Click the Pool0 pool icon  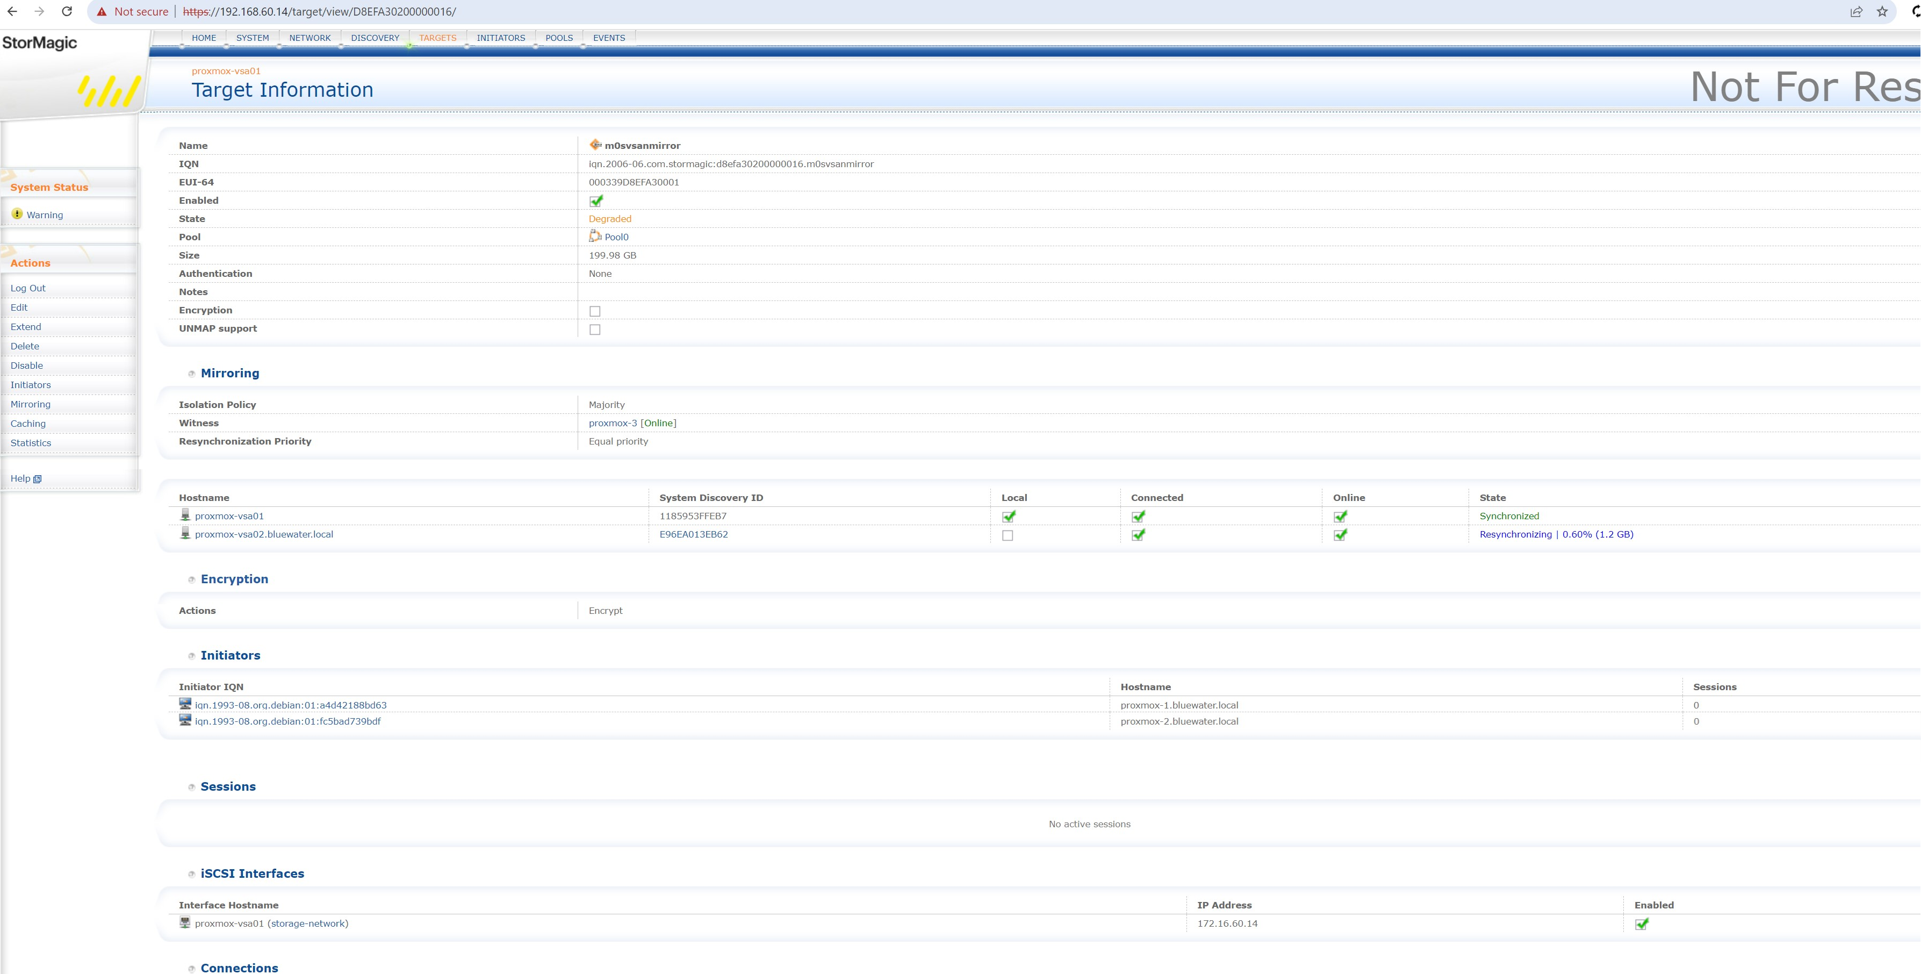(x=595, y=235)
